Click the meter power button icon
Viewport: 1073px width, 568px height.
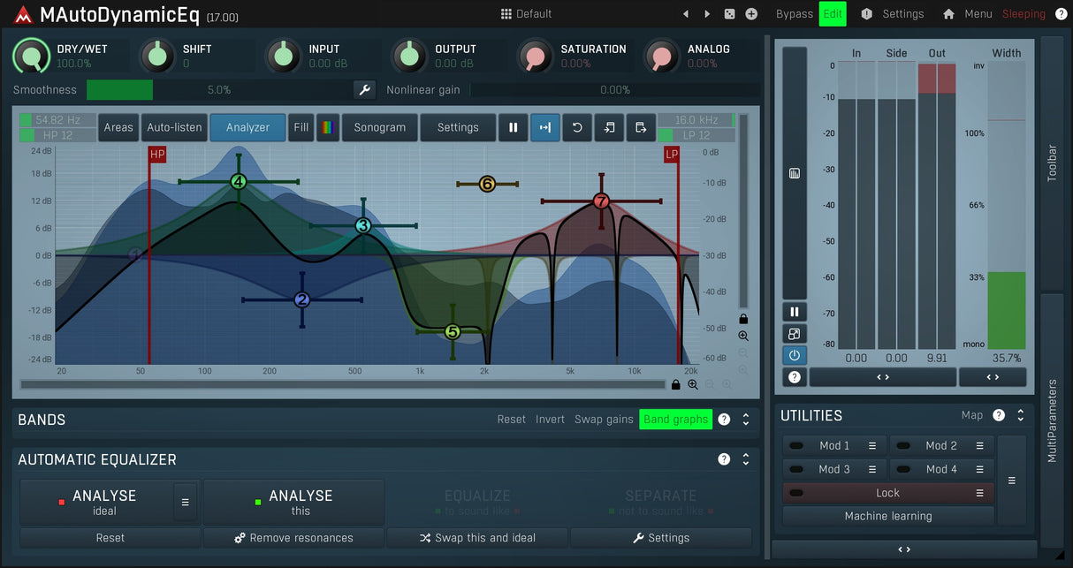pos(794,355)
